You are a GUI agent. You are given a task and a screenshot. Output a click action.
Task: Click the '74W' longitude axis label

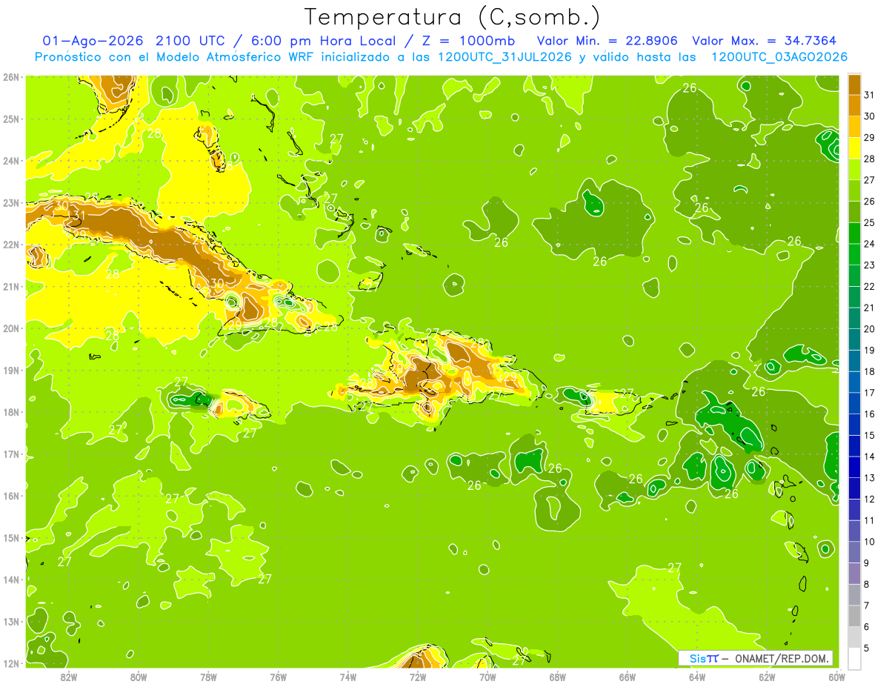347,677
